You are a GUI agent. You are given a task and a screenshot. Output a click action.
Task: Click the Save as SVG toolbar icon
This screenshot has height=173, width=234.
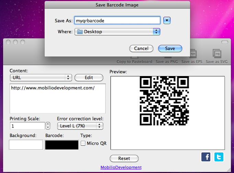pos(217,56)
